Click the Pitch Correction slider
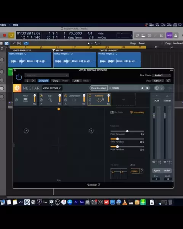Viewport: 183px width, 229px height. point(127,131)
